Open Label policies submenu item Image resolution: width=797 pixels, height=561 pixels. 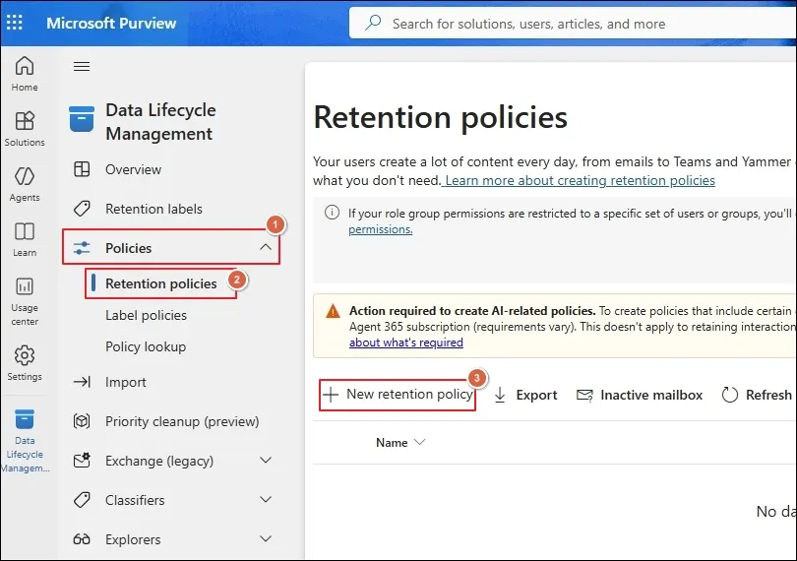(146, 315)
